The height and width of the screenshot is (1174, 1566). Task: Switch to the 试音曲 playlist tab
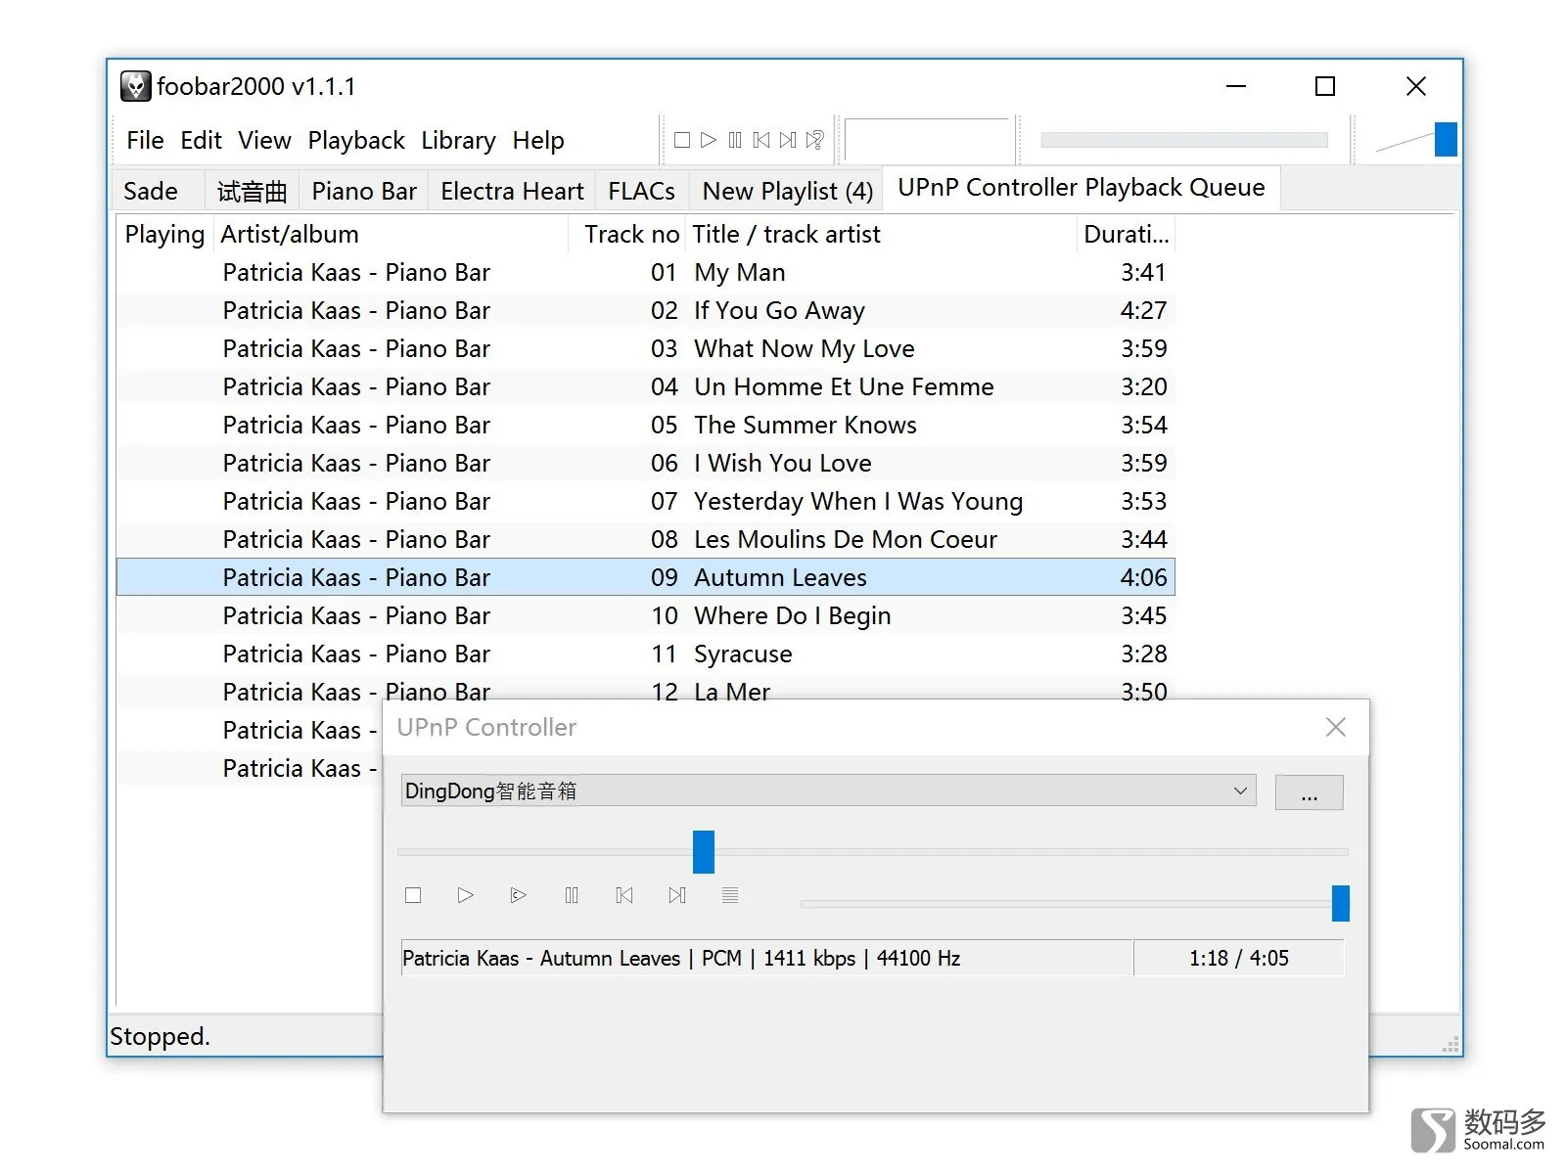point(252,191)
